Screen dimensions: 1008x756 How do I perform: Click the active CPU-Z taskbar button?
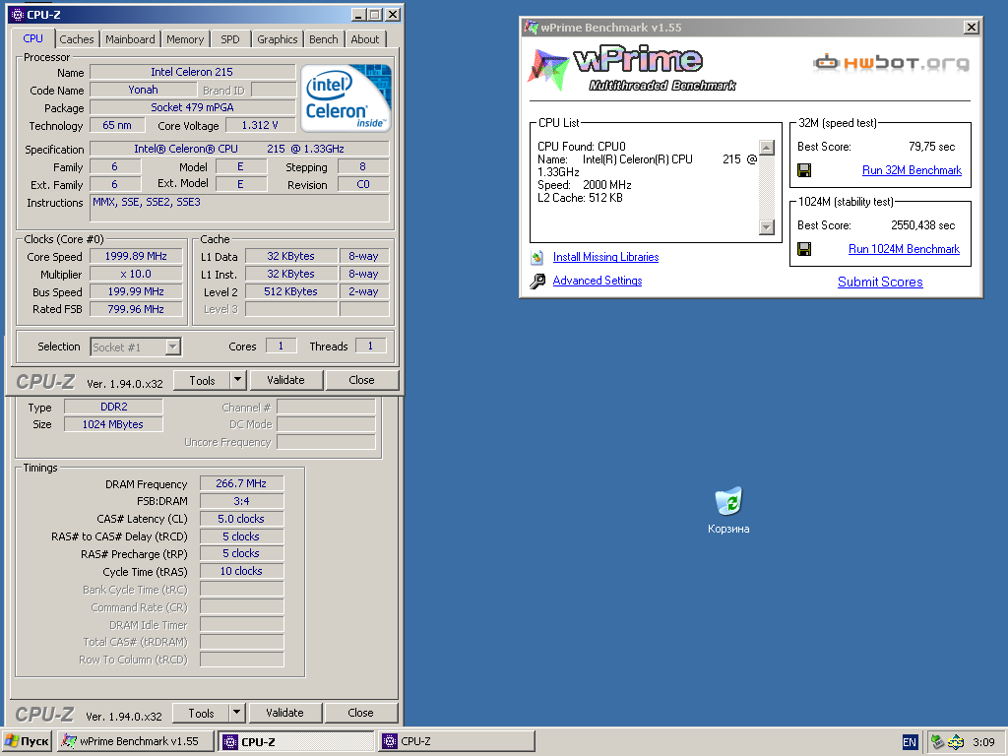(x=297, y=741)
